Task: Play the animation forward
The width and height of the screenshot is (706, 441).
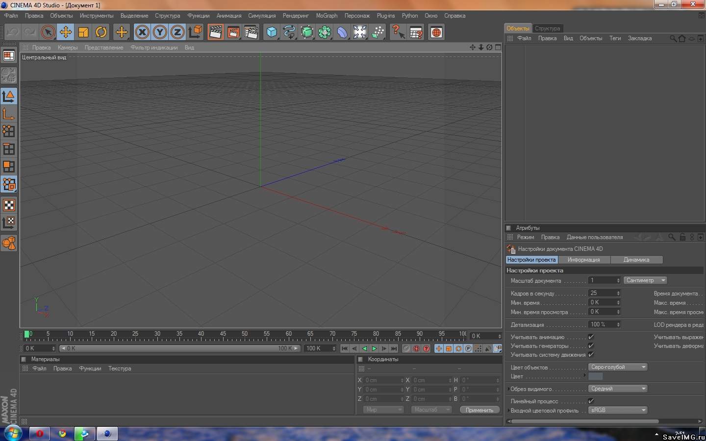Action: point(374,348)
